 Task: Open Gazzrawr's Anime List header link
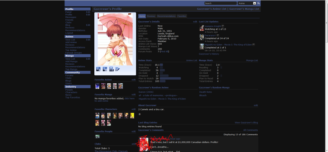pyautogui.click(x=212, y=9)
